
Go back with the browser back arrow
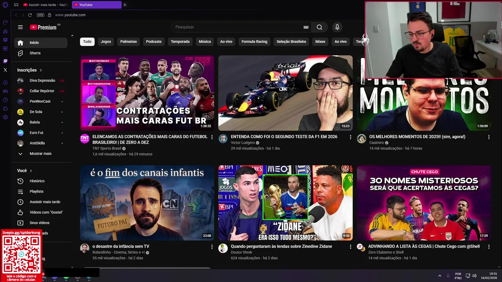tap(16, 15)
